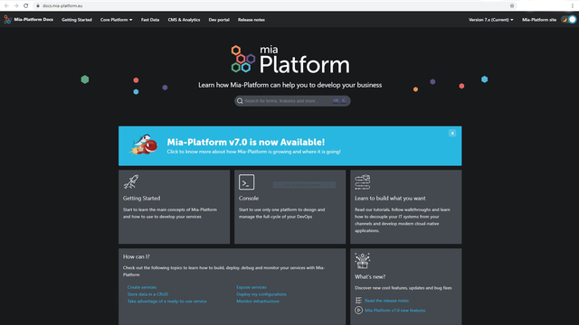The width and height of the screenshot is (579, 325).
Task: Click the How can I? heading
Action: pos(137,256)
